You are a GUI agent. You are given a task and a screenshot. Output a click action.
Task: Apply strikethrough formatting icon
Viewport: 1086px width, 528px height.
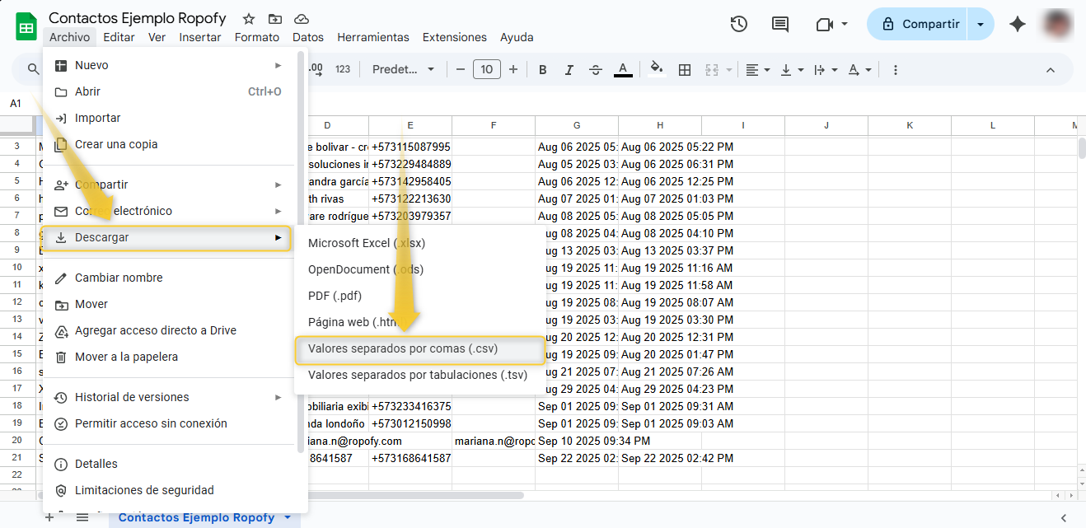tap(596, 70)
